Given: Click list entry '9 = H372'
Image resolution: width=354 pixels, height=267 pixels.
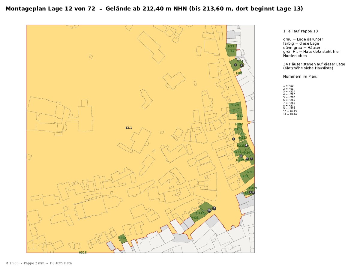Looking at the screenshot, I should (x=289, y=108).
